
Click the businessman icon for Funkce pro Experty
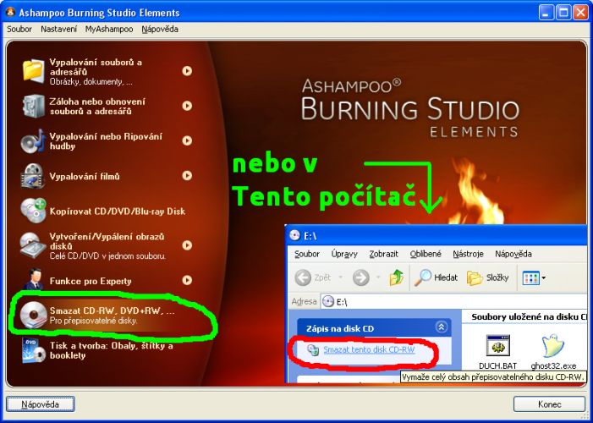click(34, 280)
